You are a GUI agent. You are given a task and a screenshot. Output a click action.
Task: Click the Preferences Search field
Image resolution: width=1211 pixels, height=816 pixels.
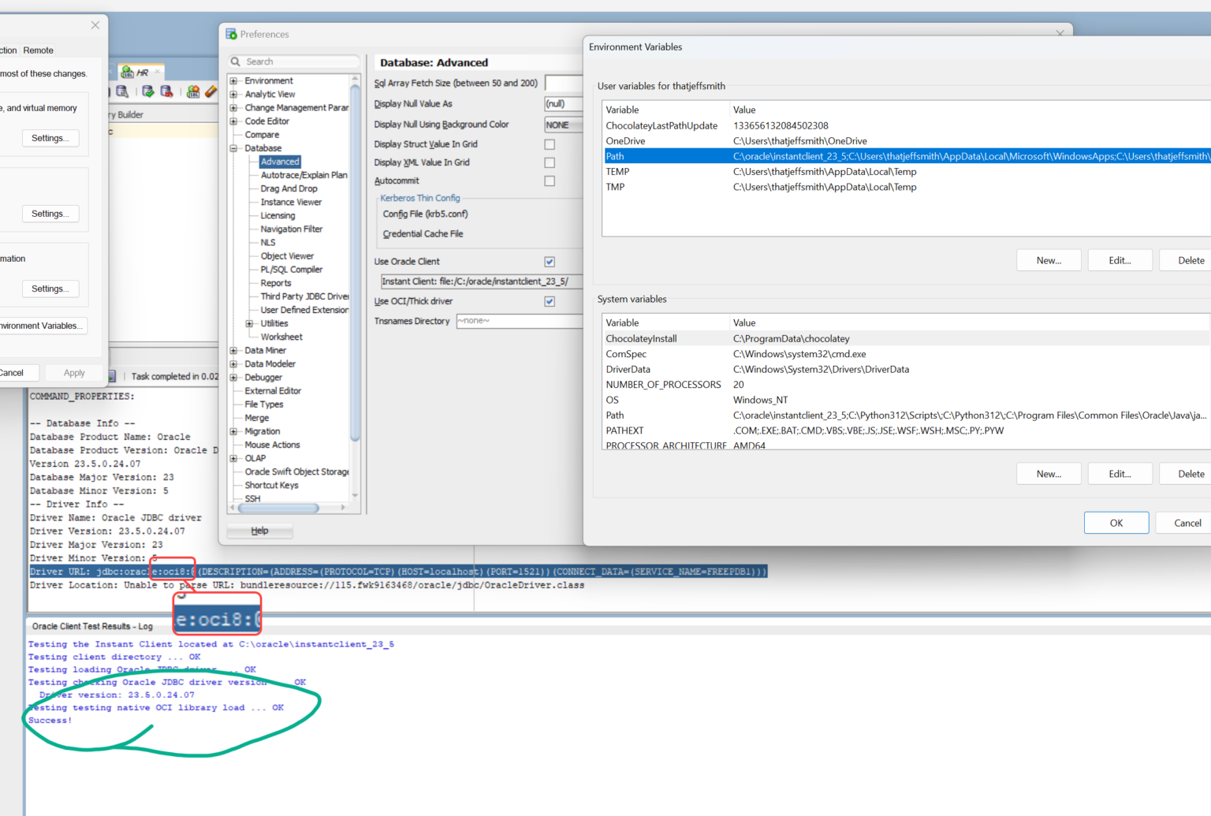(294, 61)
